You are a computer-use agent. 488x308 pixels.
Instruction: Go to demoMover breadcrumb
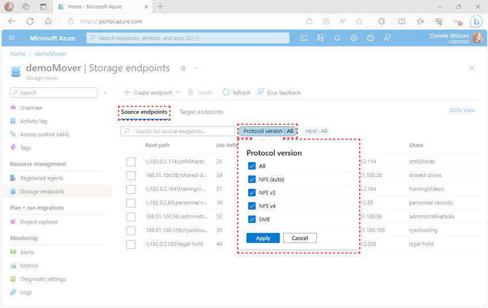(51, 54)
